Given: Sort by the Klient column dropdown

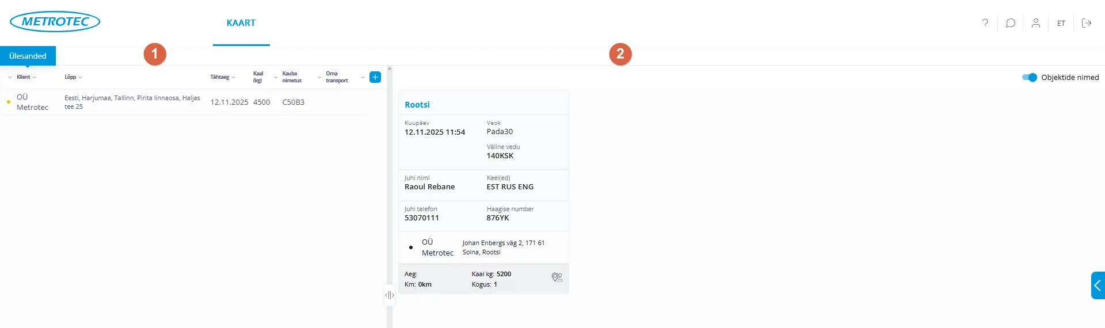Looking at the screenshot, I should (x=26, y=77).
